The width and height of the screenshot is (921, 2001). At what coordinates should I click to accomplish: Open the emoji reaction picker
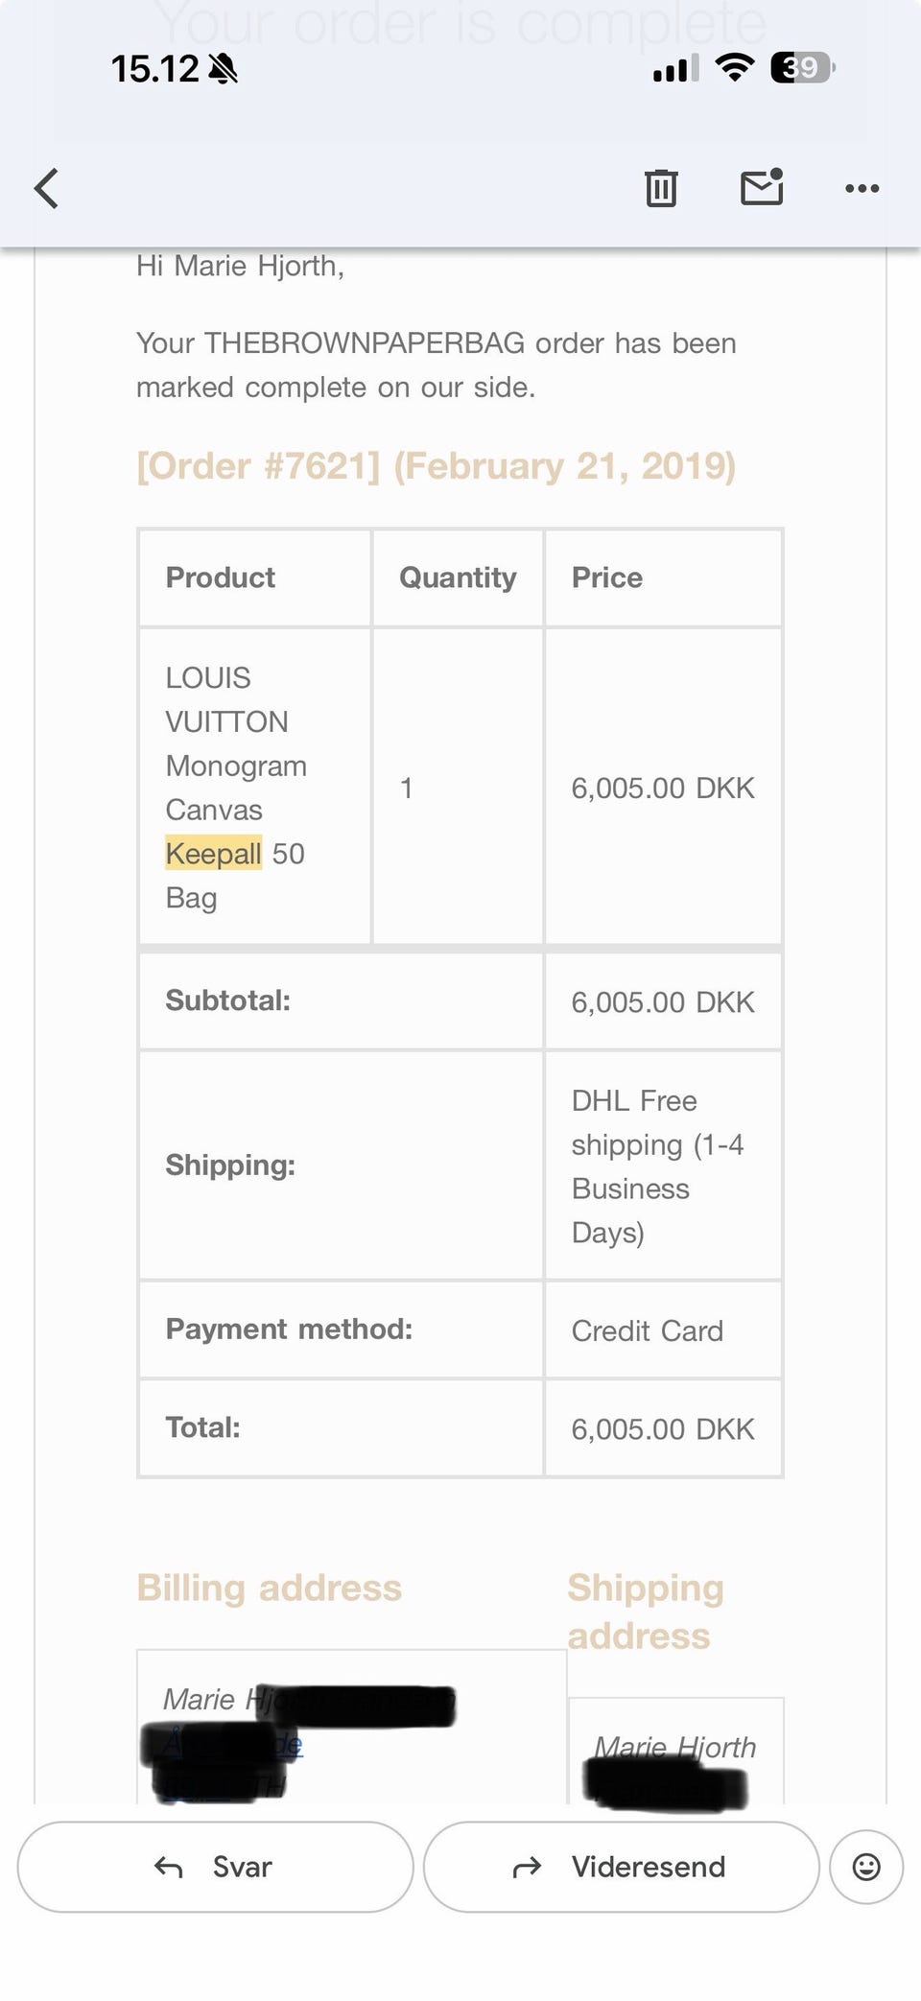tap(866, 1867)
